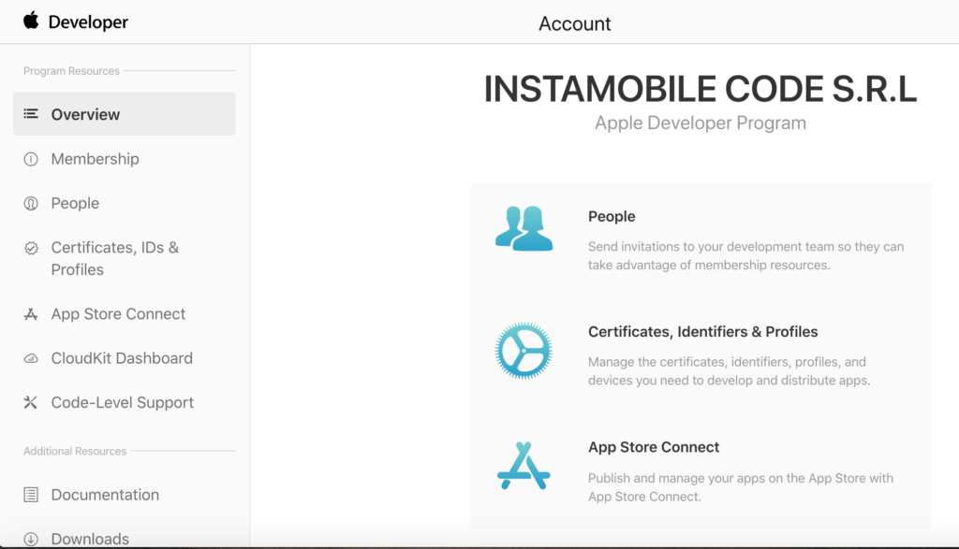Viewport: 959px width, 549px height.
Task: Click the large App Store Connect icon
Action: pos(524,466)
